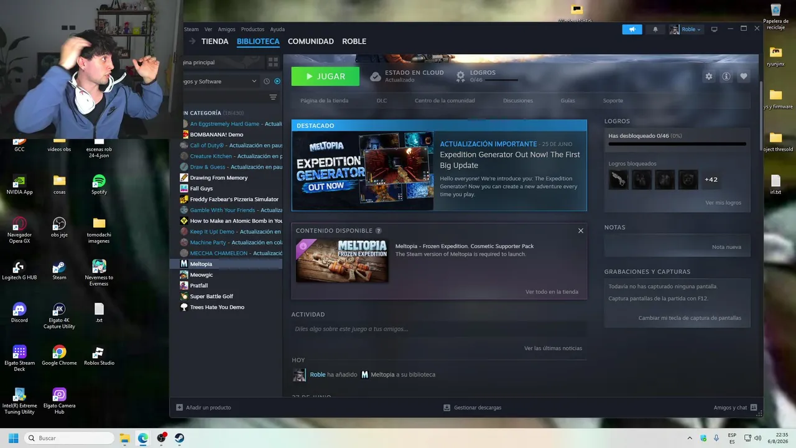Open the Frozen Expedition DLC thumbnail
796x448 pixels.
(x=342, y=261)
